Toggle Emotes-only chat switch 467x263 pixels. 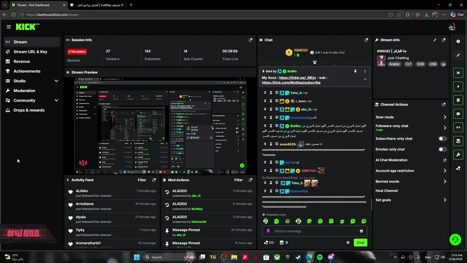(442, 149)
